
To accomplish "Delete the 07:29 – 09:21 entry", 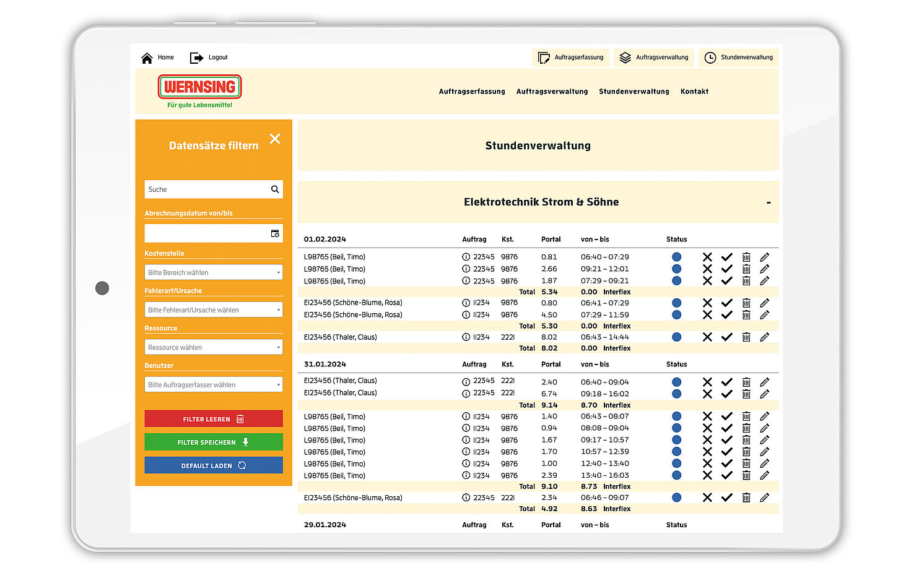I will click(746, 280).
